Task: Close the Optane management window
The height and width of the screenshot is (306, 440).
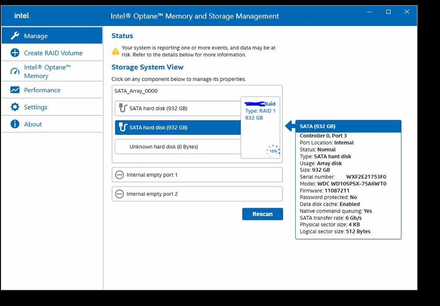Action: point(407,12)
